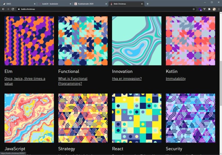Screen dimensions: 222x155
Task: Open the Chrome profile avatar
Action: [214, 9]
